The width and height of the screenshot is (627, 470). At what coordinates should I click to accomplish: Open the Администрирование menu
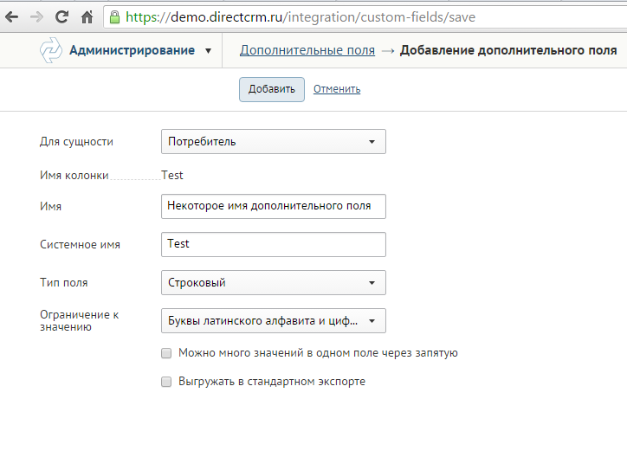click(132, 51)
